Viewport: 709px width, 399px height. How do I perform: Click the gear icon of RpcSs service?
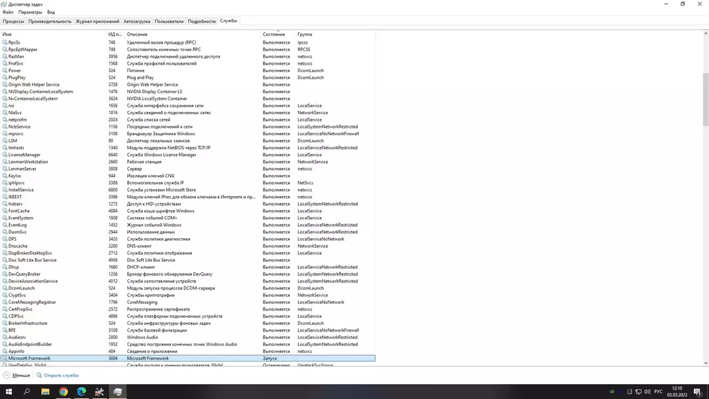[x=5, y=42]
